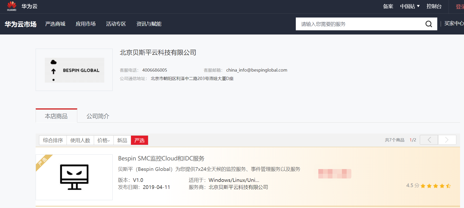Click the 1/2 page indicator
Image resolution: width=464 pixels, height=208 pixels.
coord(413,140)
